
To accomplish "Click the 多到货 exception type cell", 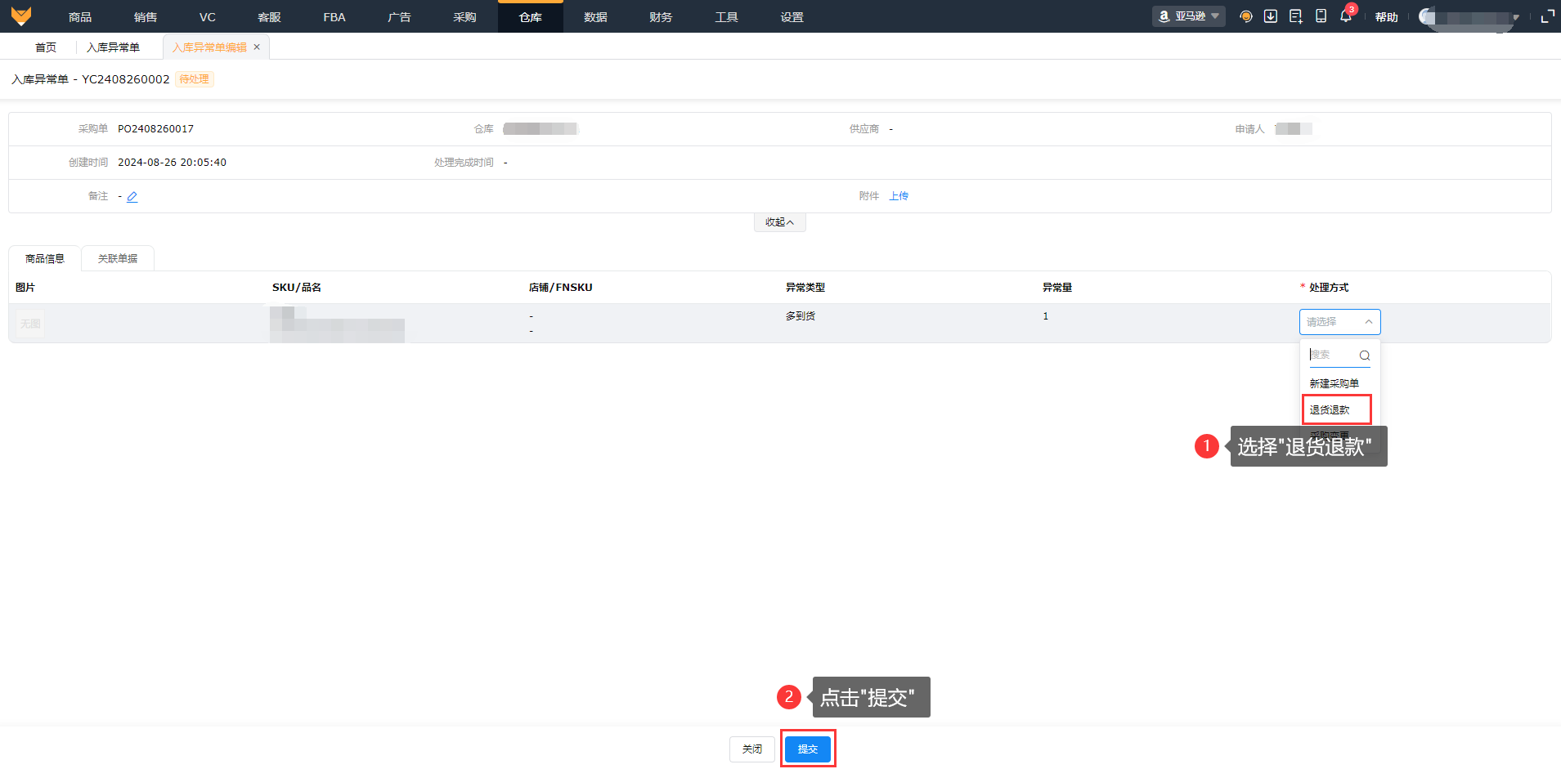I will (x=801, y=316).
